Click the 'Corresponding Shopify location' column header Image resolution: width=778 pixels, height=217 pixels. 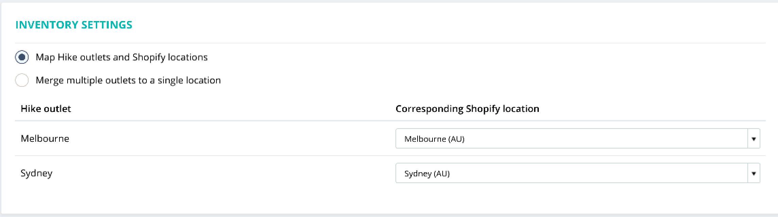point(467,109)
